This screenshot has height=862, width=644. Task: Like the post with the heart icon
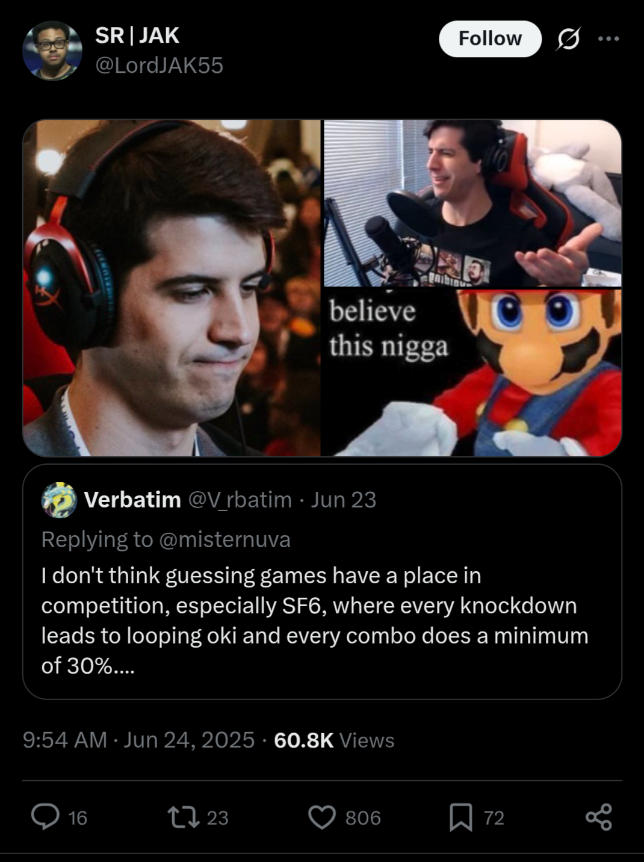point(322,817)
